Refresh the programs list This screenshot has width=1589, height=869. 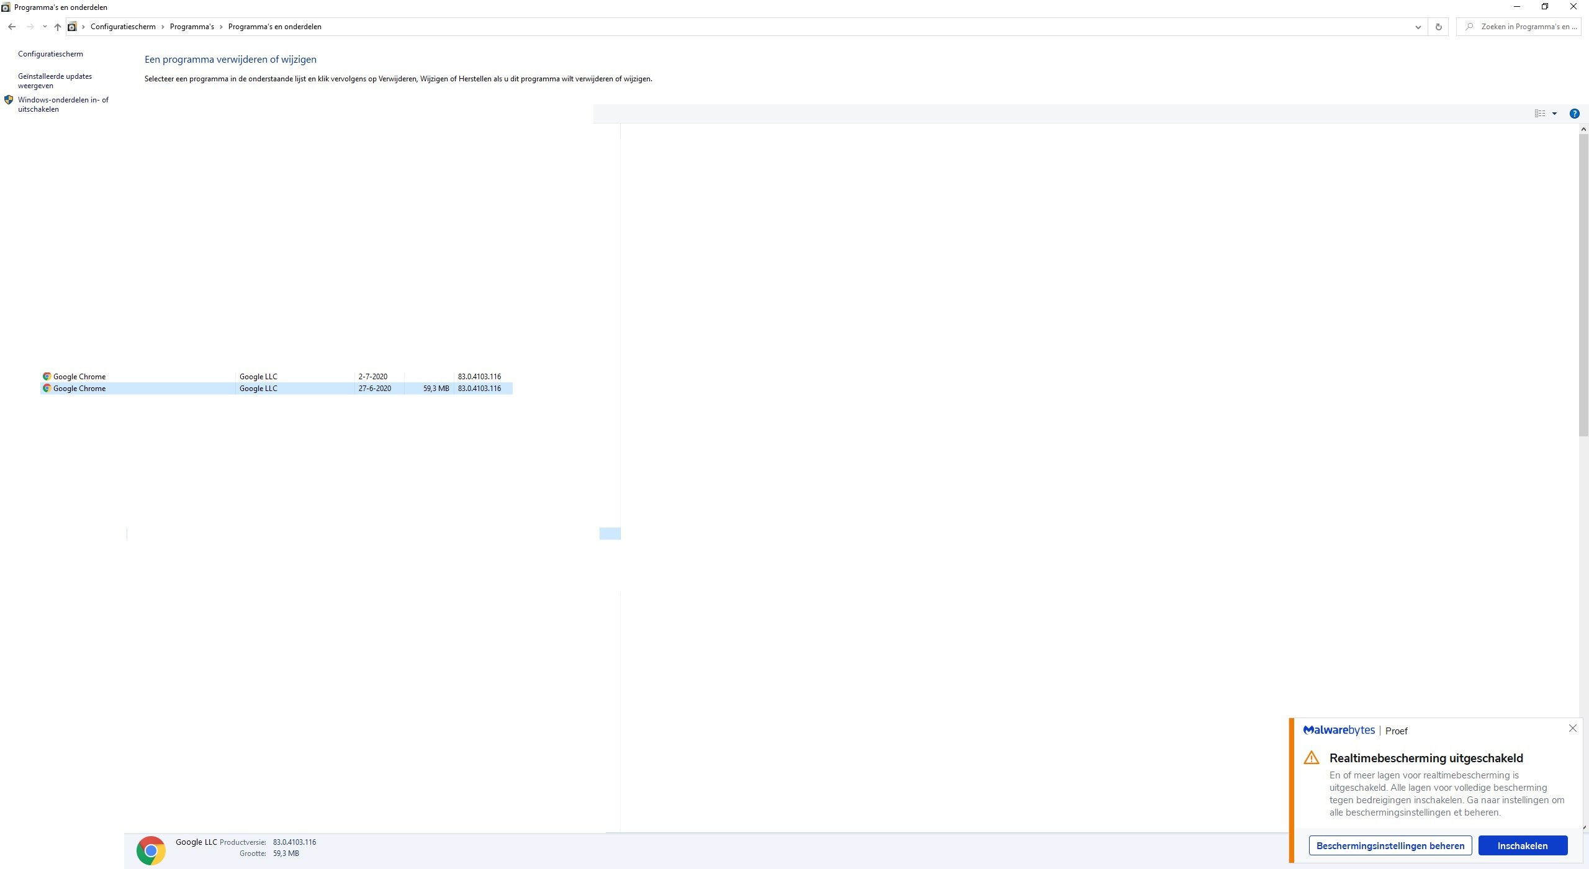click(x=1438, y=27)
